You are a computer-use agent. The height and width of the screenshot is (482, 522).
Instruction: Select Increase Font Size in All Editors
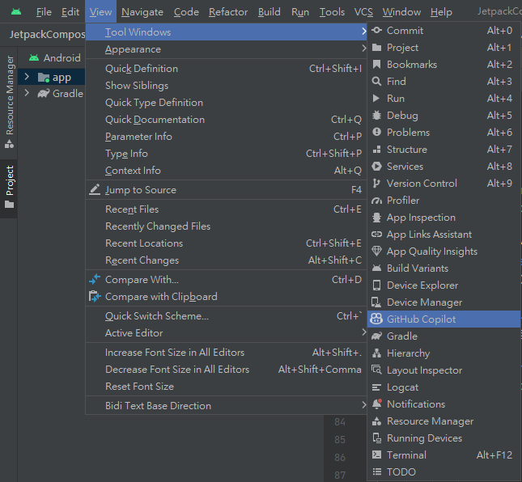(226, 353)
